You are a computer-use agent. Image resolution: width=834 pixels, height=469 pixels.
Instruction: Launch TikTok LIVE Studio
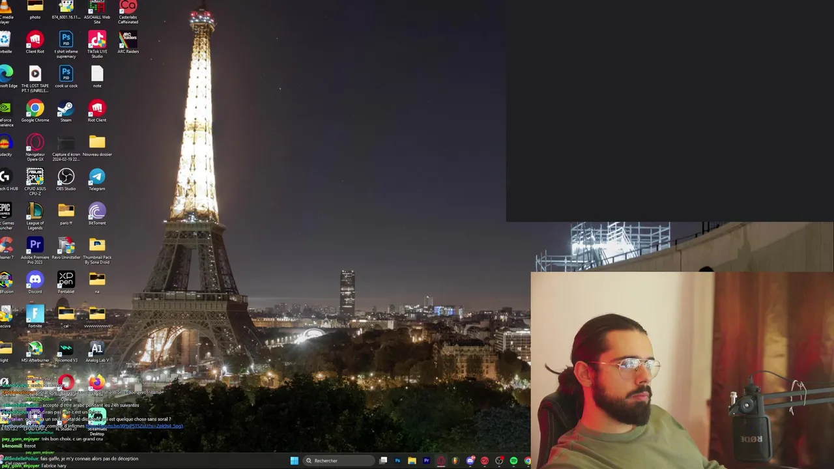click(97, 44)
